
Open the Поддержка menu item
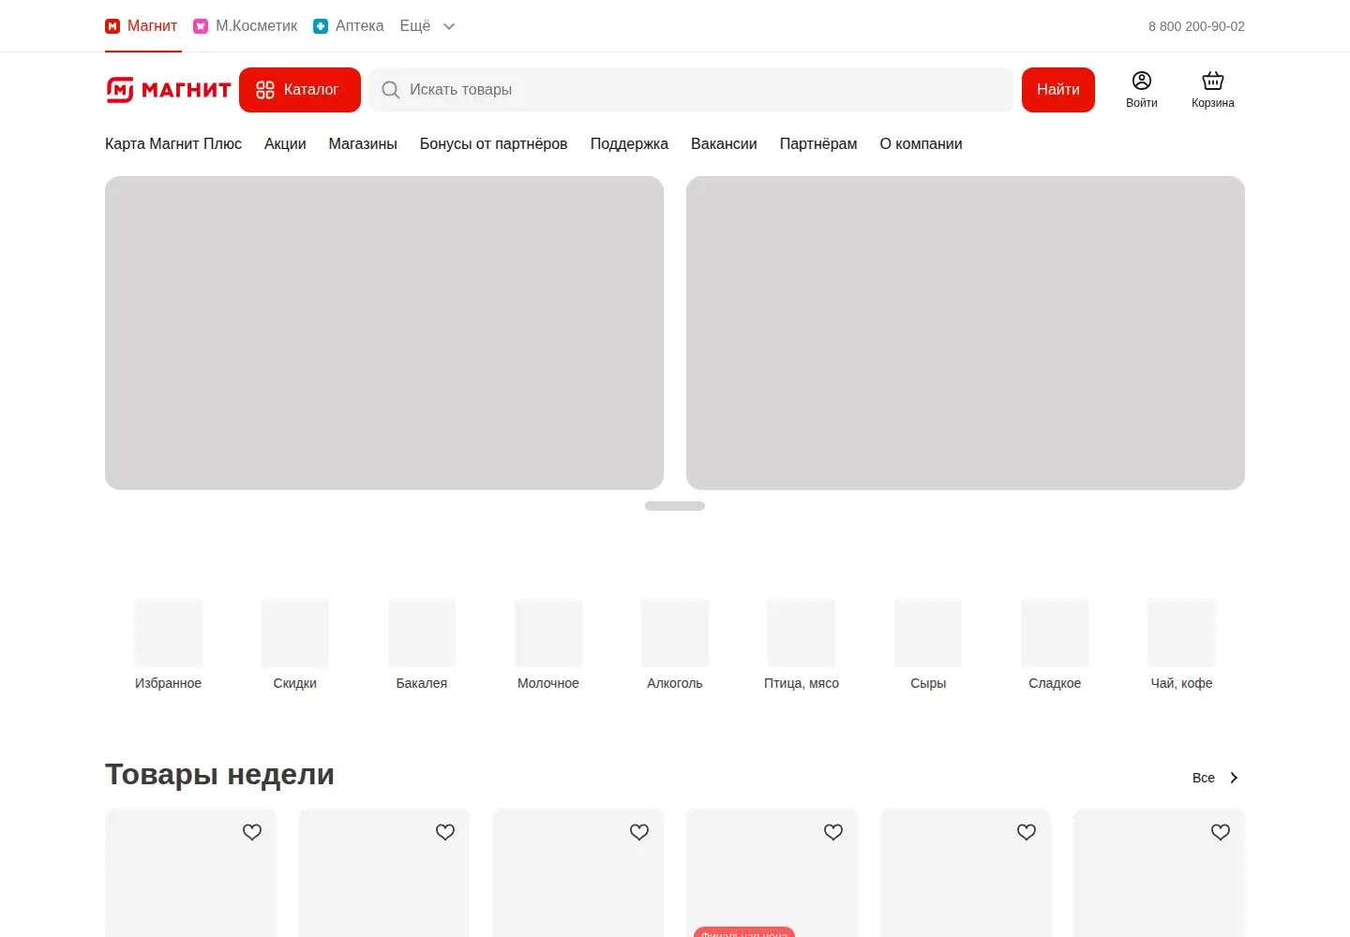629,143
